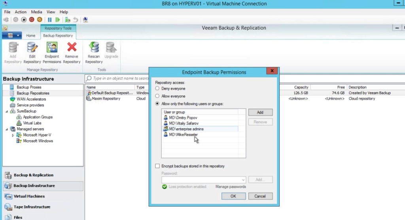Open the blue application menu dropdown
This screenshot has width=405, height=220.
12,35
